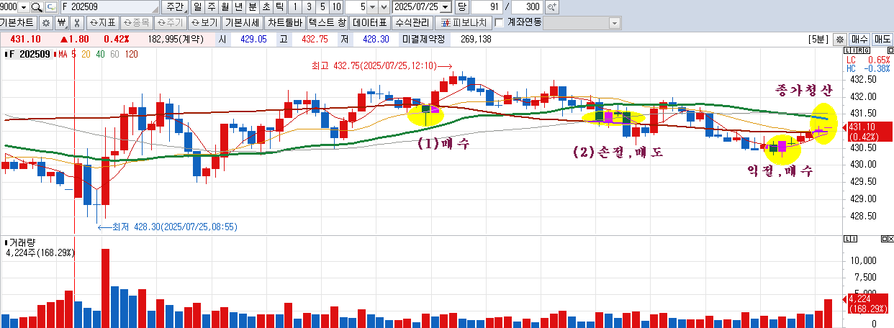This screenshot has height=328, width=894.
Task: Click the 수식관리 button
Action: click(412, 22)
